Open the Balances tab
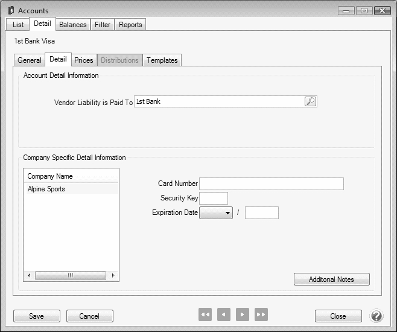Screen dimensions: 397x332 [73, 25]
